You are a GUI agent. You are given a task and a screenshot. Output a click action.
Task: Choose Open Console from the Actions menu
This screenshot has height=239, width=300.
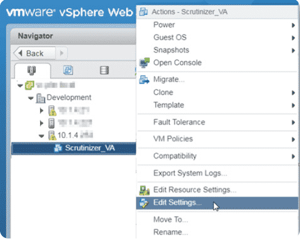tap(217, 63)
